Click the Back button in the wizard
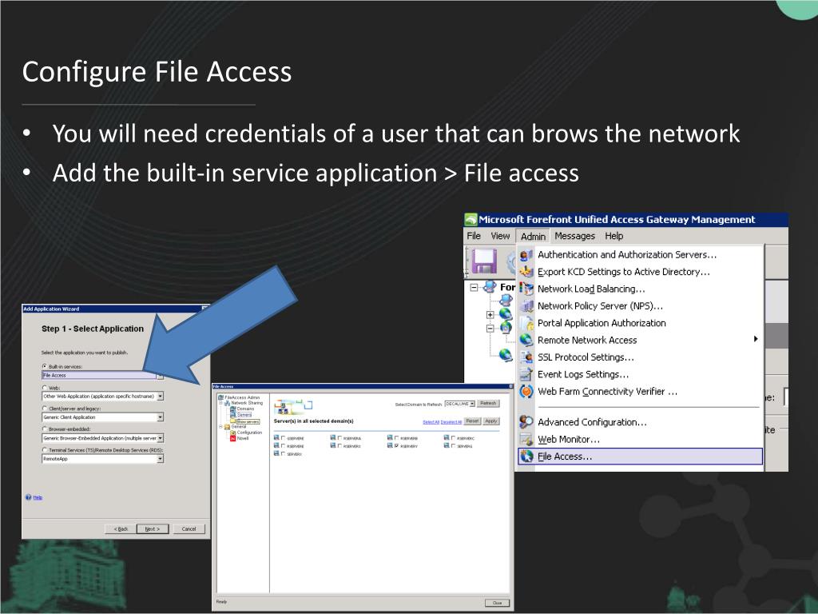Screen dimensions: 818x614 tap(121, 529)
